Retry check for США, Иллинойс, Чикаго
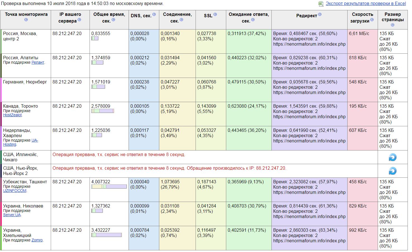 pyautogui.click(x=392, y=157)
